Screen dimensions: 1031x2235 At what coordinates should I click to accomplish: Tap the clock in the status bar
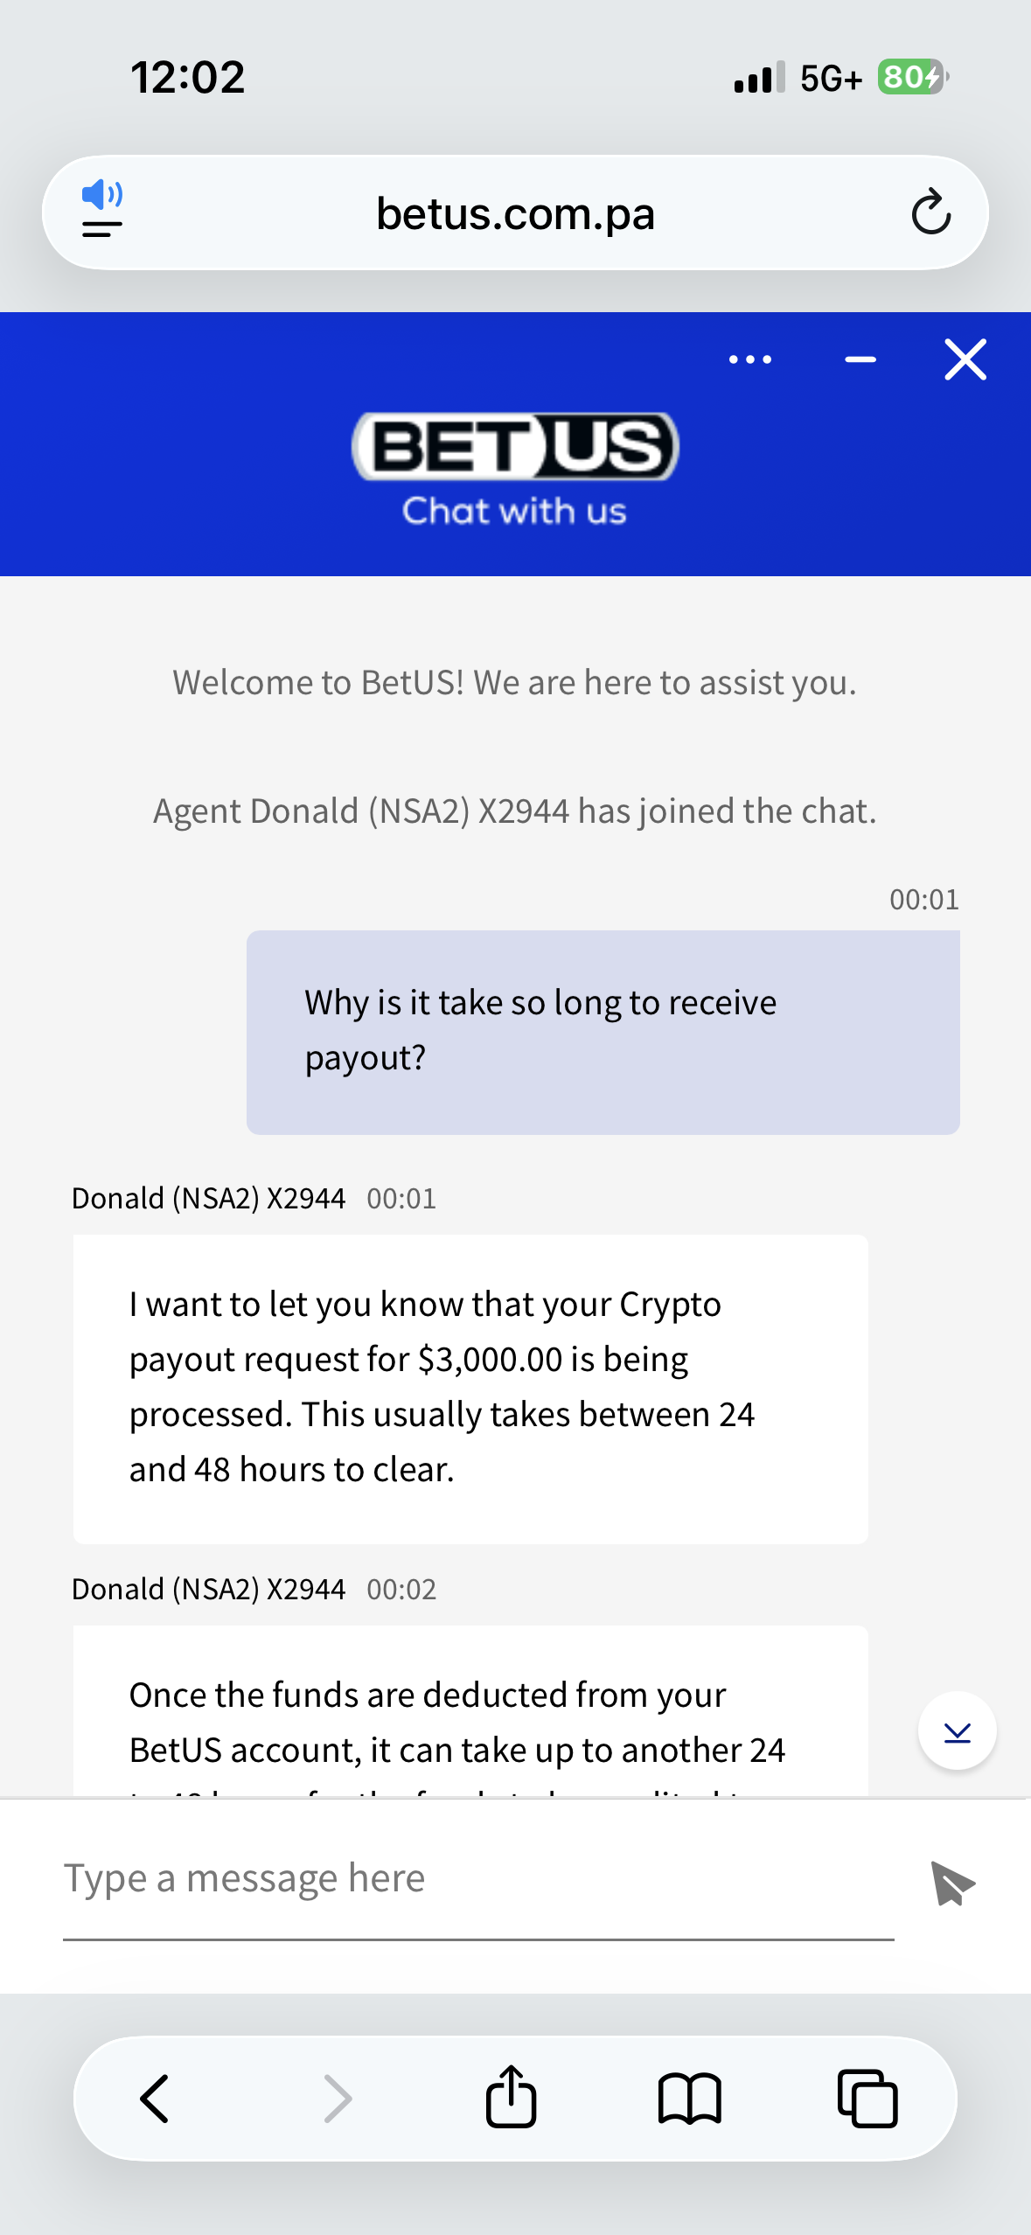[x=188, y=78]
